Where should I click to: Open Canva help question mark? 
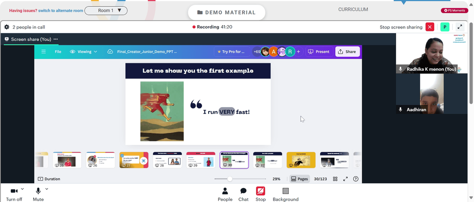click(356, 179)
